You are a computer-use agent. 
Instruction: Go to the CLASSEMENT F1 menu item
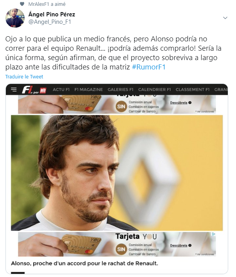pyautogui.click(x=193, y=90)
